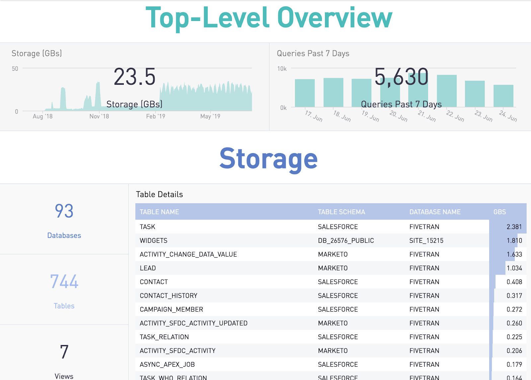The width and height of the screenshot is (531, 380).
Task: Click the Storage (GBs) chart title
Action: click(x=37, y=53)
